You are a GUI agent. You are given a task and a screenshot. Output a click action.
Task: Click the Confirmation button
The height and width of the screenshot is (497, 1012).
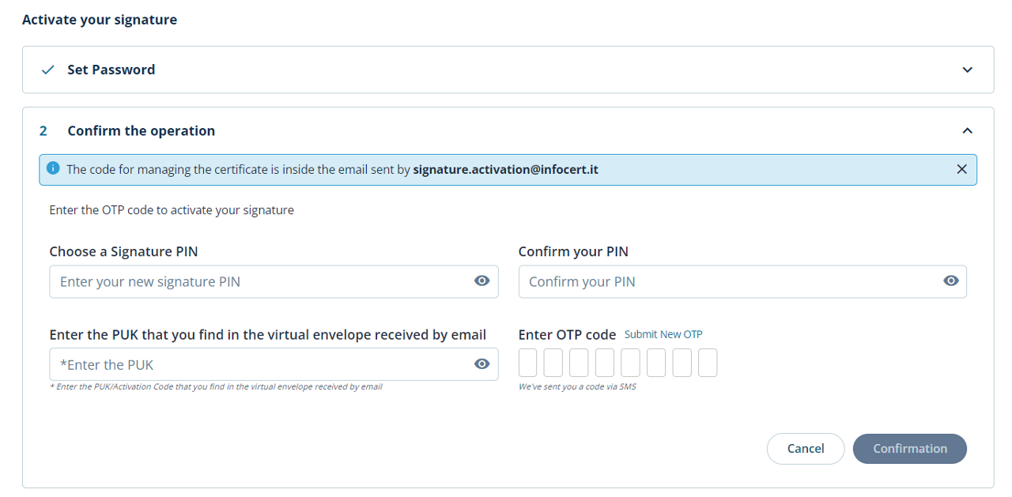pyautogui.click(x=909, y=448)
